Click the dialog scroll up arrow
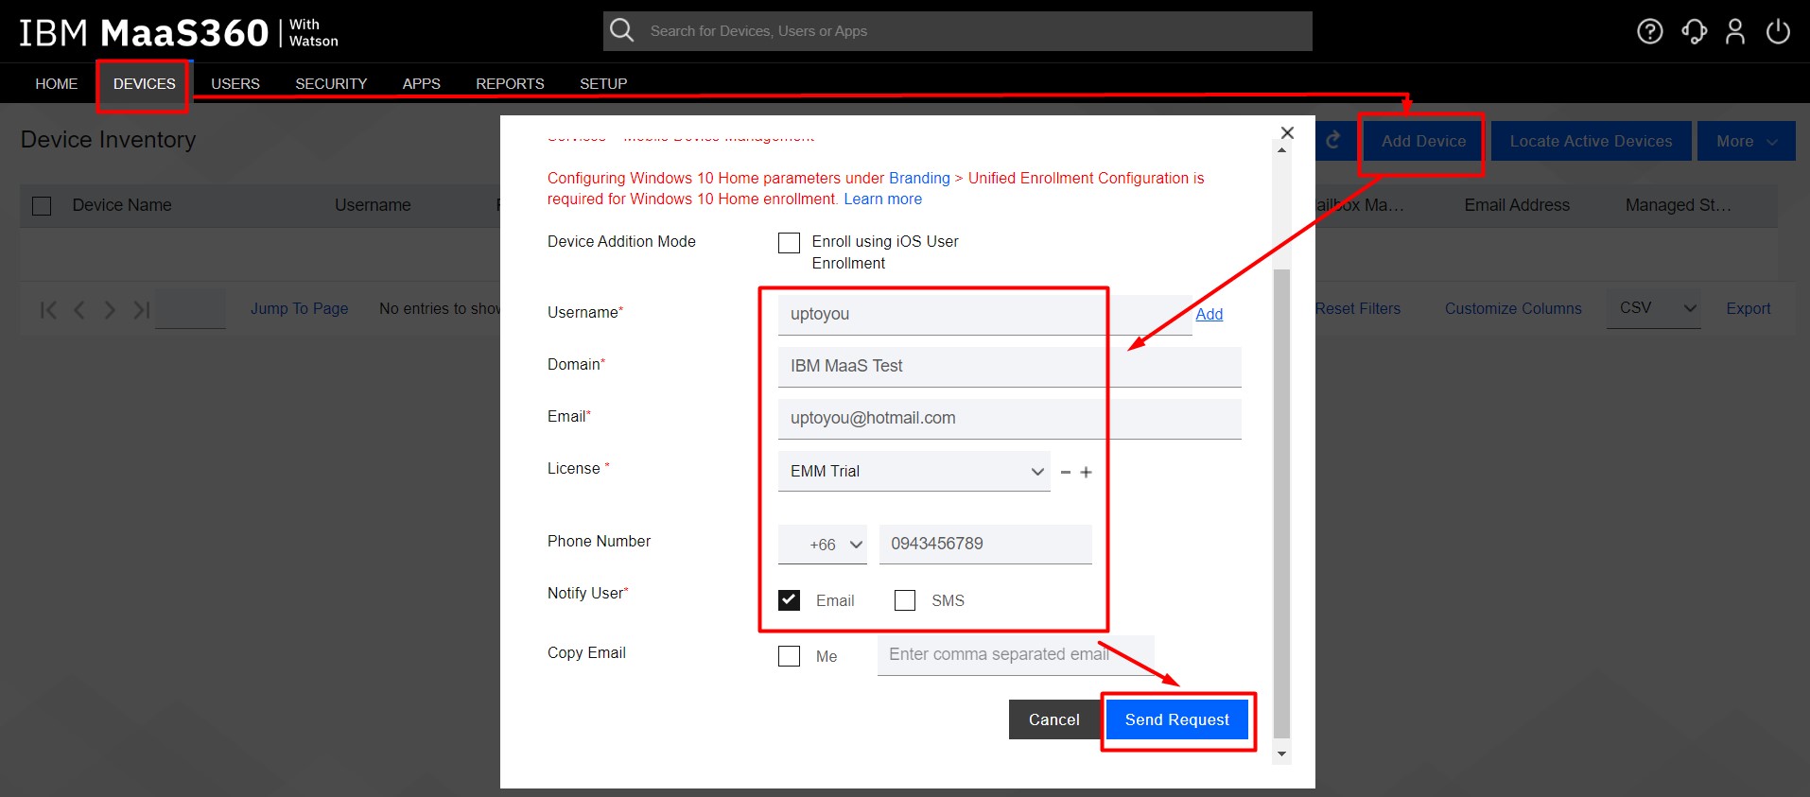The image size is (1810, 797). coord(1281,149)
